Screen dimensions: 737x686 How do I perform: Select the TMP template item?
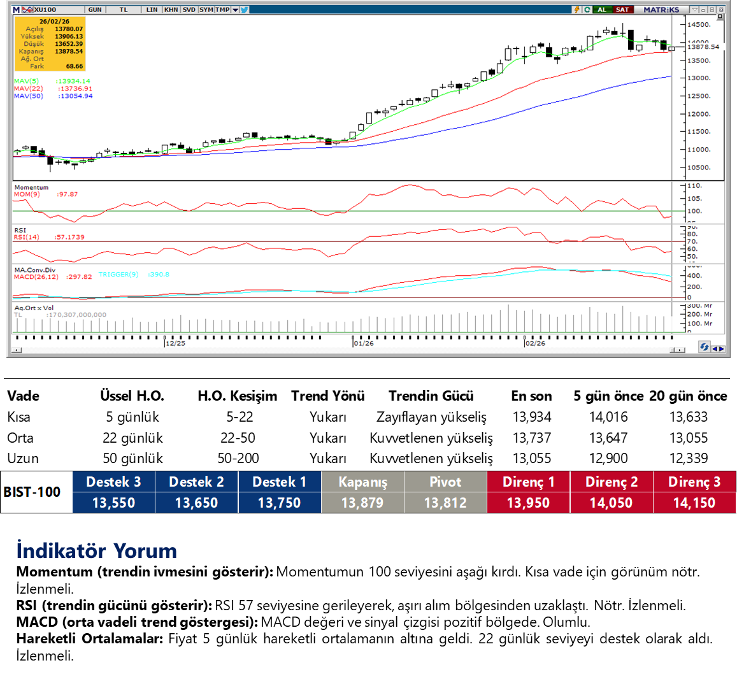[x=222, y=10]
